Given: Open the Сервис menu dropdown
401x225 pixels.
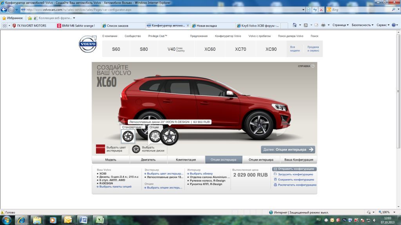Looking at the screenshot, I should (383, 25).
